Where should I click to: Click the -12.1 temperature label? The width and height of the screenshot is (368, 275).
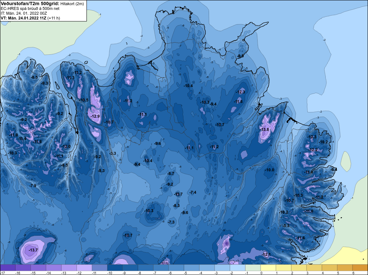[266, 255]
